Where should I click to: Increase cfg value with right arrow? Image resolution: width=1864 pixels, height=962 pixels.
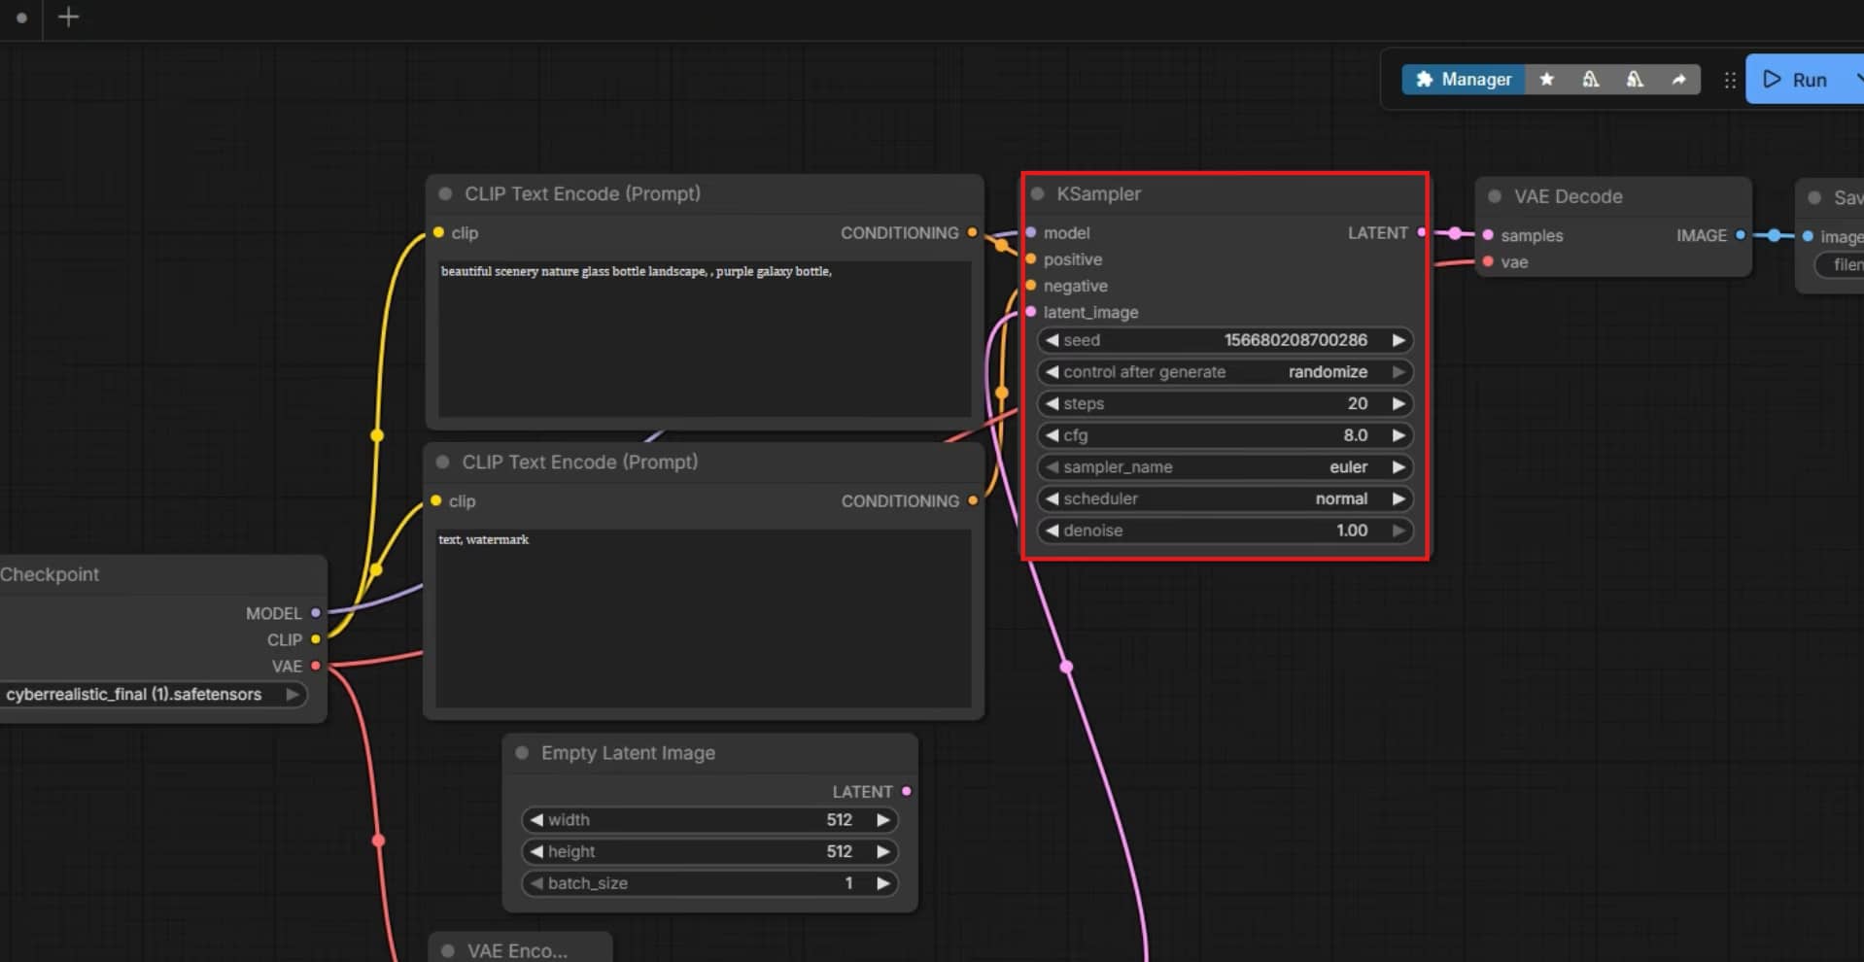point(1398,435)
